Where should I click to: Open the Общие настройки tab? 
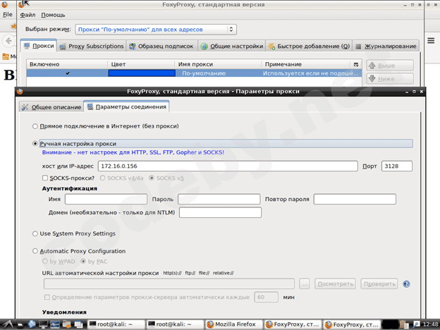point(232,47)
